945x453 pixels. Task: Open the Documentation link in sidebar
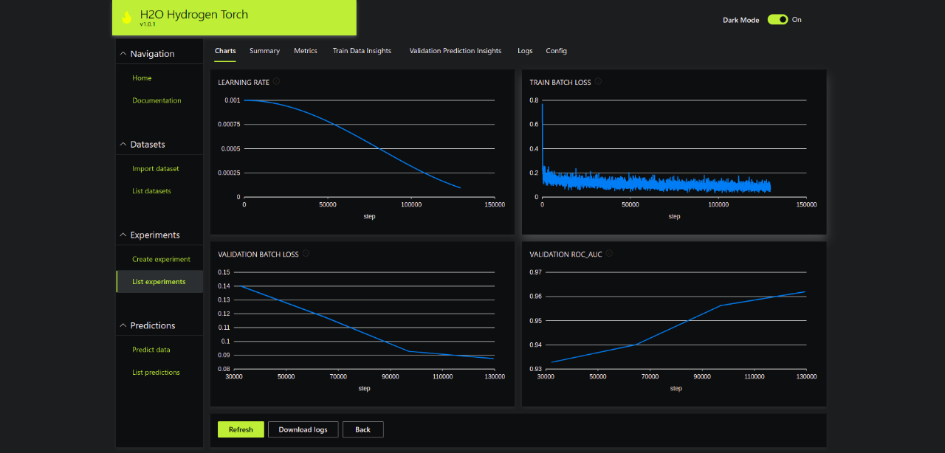coord(157,100)
